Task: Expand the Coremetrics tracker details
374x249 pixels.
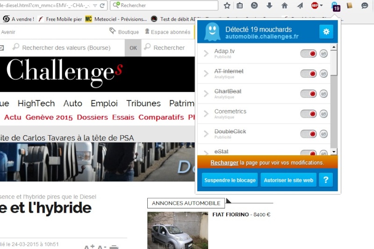Action: click(x=206, y=114)
